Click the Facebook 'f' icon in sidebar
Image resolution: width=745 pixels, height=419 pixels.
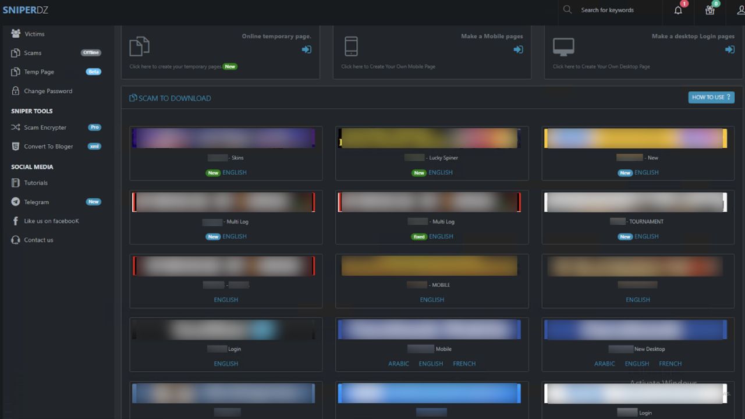click(x=16, y=221)
